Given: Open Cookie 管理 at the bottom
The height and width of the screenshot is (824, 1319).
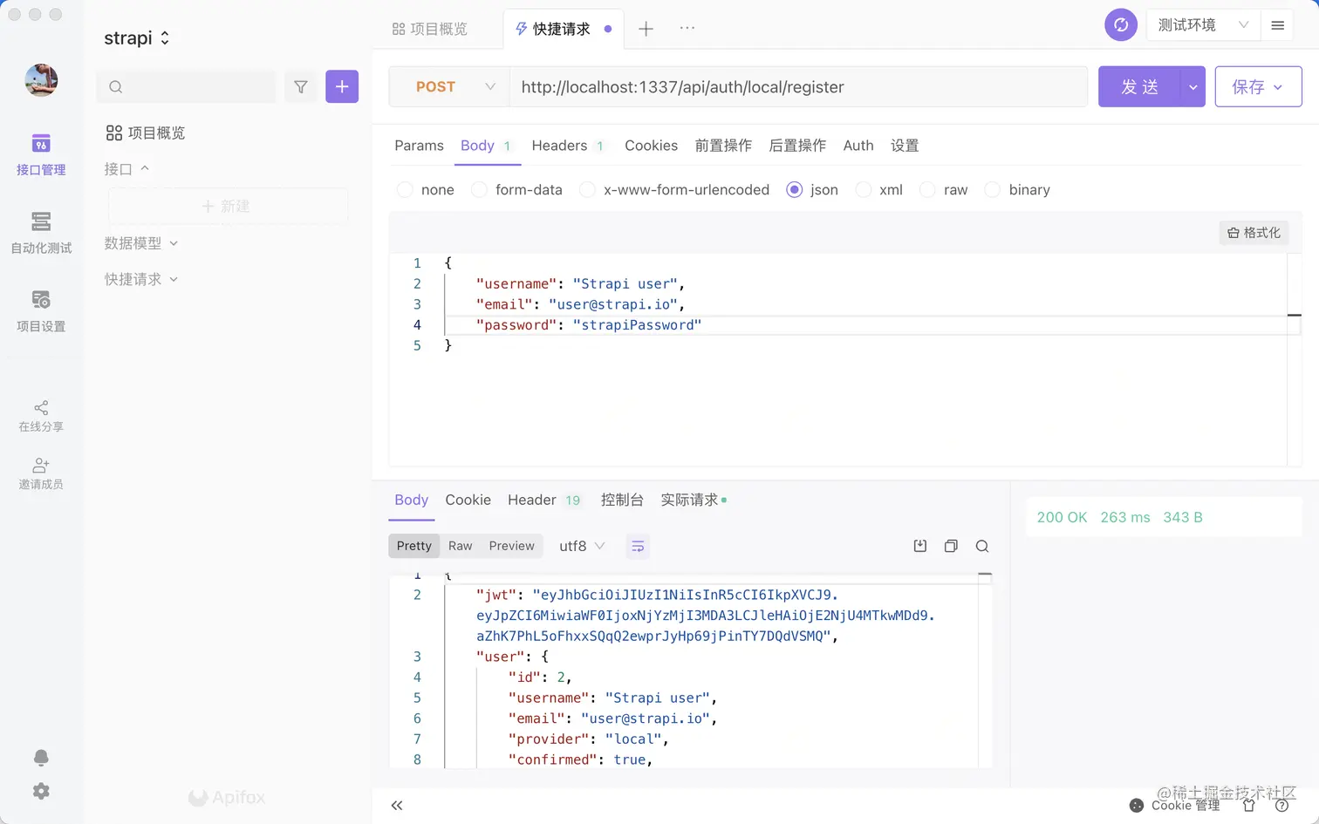Looking at the screenshot, I should (1175, 806).
